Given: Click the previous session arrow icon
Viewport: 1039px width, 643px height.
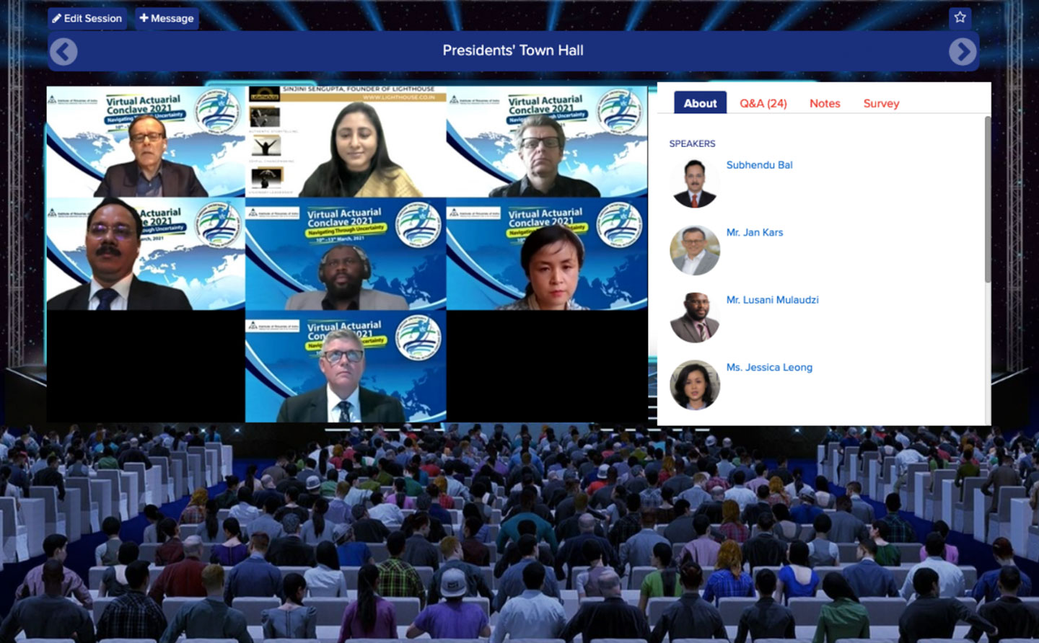Looking at the screenshot, I should click(x=63, y=51).
